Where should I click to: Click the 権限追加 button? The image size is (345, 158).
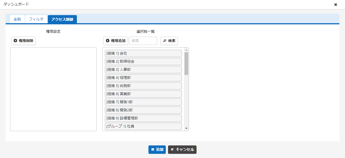116,41
